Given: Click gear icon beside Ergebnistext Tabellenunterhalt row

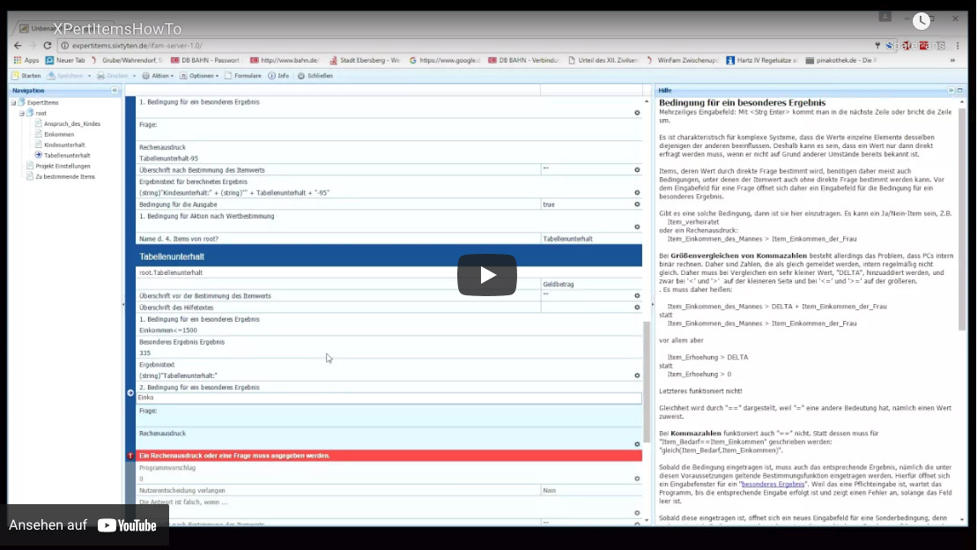Looking at the screenshot, I should (637, 375).
